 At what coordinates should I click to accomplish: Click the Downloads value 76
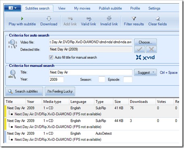coord(132,108)
